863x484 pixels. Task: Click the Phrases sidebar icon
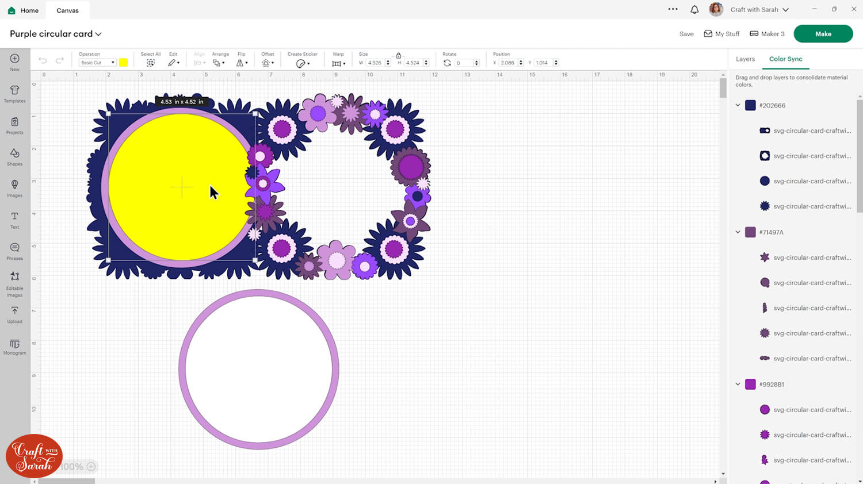14,249
